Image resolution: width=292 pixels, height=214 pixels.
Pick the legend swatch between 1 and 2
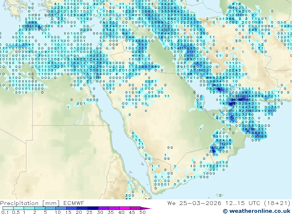(29, 208)
